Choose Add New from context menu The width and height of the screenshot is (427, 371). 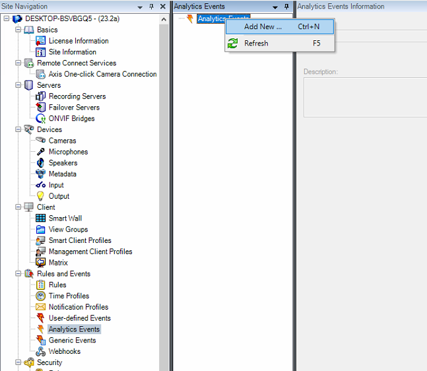pyautogui.click(x=263, y=27)
